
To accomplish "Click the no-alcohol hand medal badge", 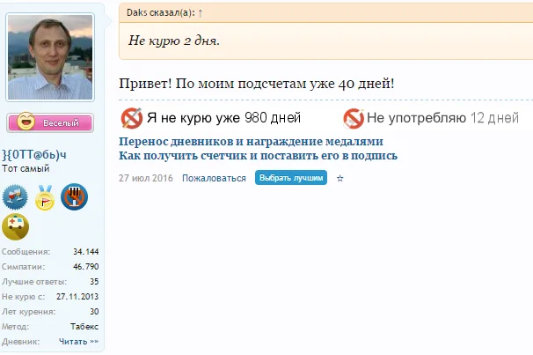I will [74, 196].
